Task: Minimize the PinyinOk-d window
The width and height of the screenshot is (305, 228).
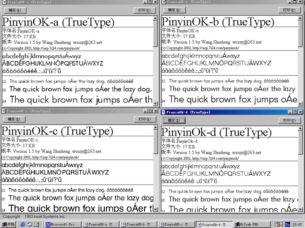Action: pos(290,112)
